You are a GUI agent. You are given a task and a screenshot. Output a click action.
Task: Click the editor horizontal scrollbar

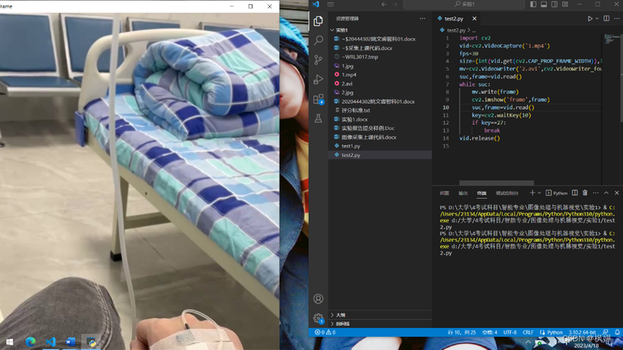click(x=496, y=182)
